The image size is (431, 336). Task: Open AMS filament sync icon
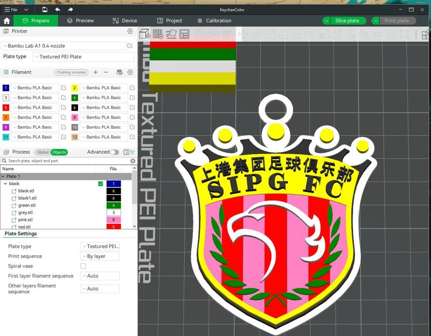(x=119, y=72)
